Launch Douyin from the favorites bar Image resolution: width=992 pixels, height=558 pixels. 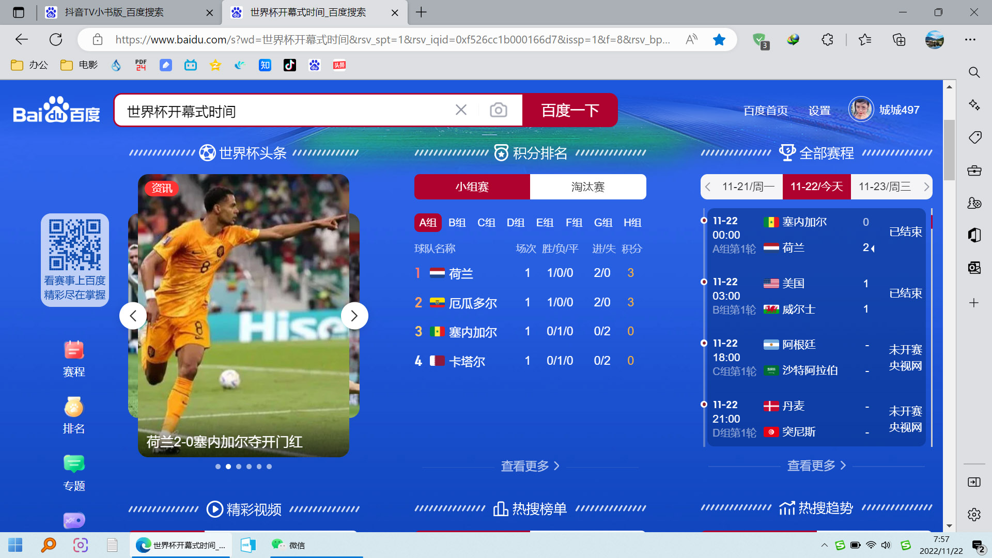(289, 65)
